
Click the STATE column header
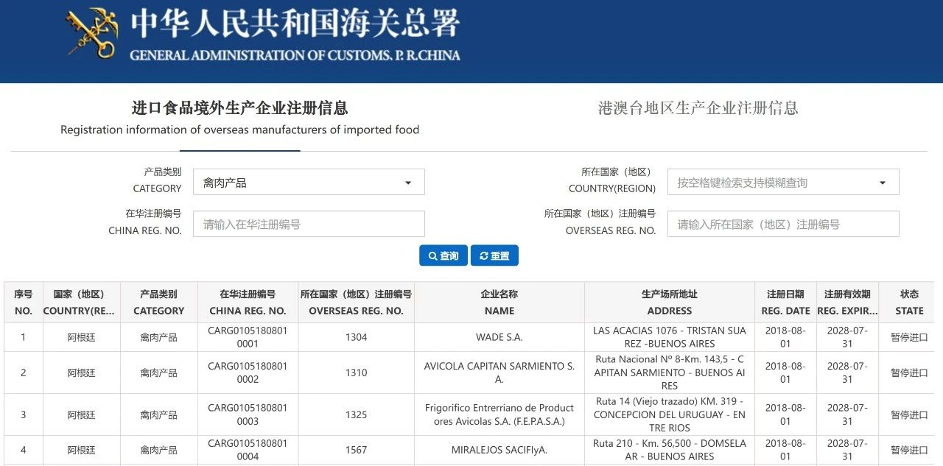point(909,303)
